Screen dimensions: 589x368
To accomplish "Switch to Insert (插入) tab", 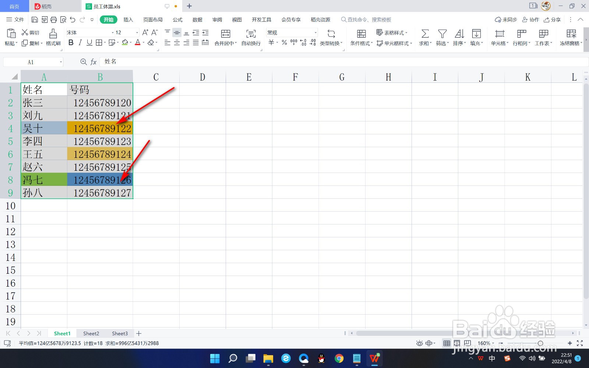I will coord(128,20).
